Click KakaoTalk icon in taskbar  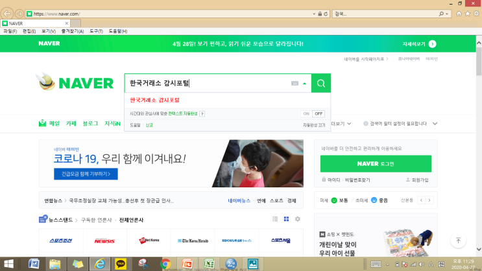121,264
